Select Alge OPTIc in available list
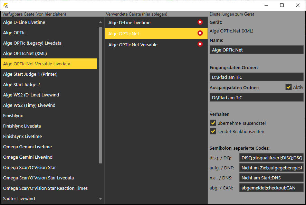The width and height of the screenshot is (306, 205). [49, 32]
